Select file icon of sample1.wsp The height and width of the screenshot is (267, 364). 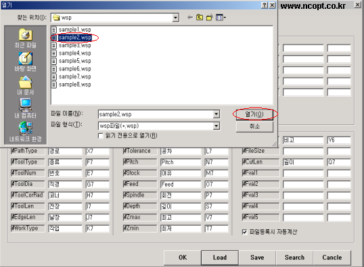click(x=54, y=30)
